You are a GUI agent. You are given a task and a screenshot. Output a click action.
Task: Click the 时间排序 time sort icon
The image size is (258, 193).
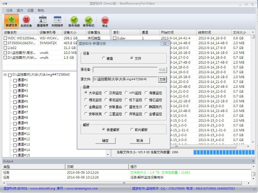pyautogui.click(x=57, y=21)
